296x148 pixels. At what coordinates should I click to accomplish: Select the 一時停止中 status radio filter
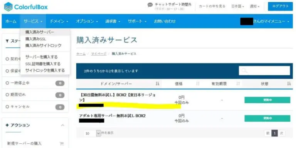[x=7, y=83]
